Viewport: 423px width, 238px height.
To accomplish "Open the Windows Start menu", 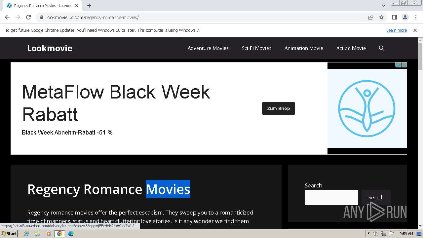I will [x=9, y=234].
